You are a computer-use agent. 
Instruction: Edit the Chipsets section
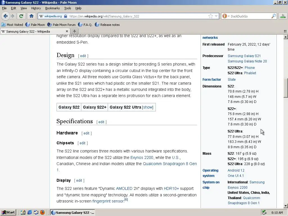point(82,143)
